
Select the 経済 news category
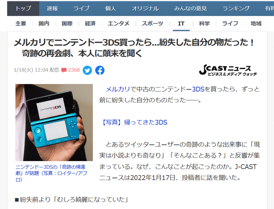pos(90,24)
